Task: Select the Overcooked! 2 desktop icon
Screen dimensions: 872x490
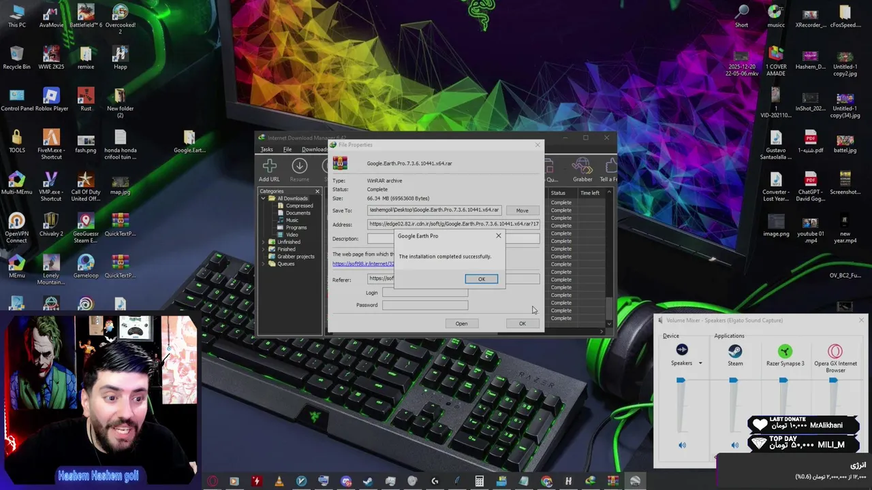Action: coord(120,19)
